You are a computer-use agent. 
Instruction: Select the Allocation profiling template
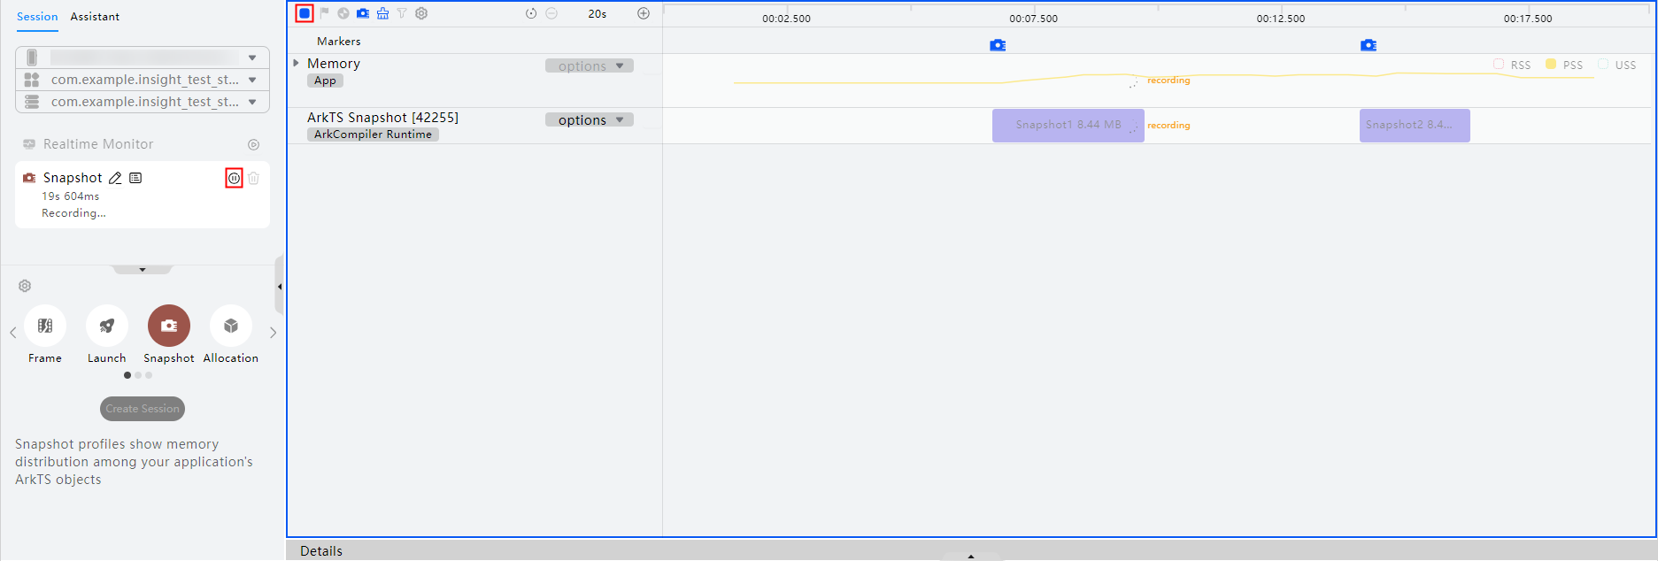(x=231, y=327)
